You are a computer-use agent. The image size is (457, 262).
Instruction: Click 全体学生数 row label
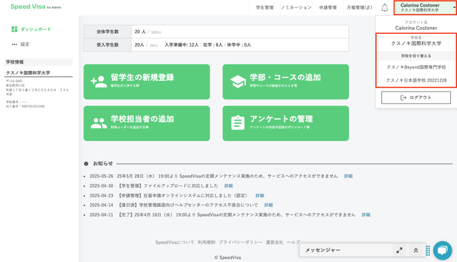(x=108, y=32)
